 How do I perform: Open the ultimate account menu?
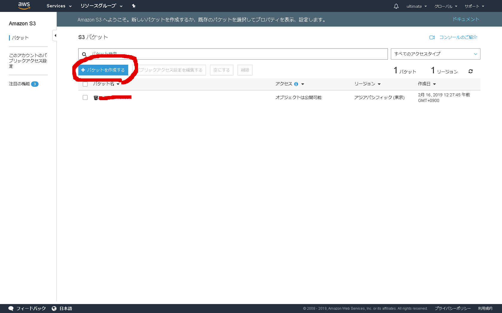click(417, 6)
